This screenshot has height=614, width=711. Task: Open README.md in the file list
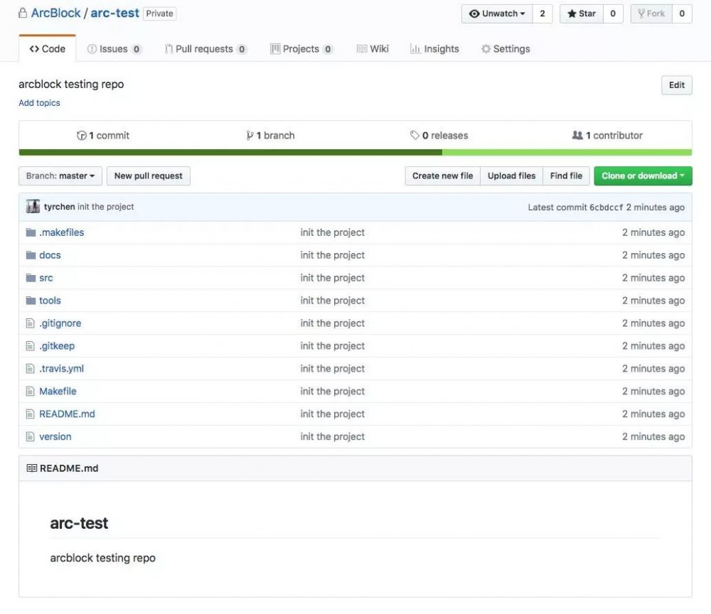pyautogui.click(x=67, y=414)
